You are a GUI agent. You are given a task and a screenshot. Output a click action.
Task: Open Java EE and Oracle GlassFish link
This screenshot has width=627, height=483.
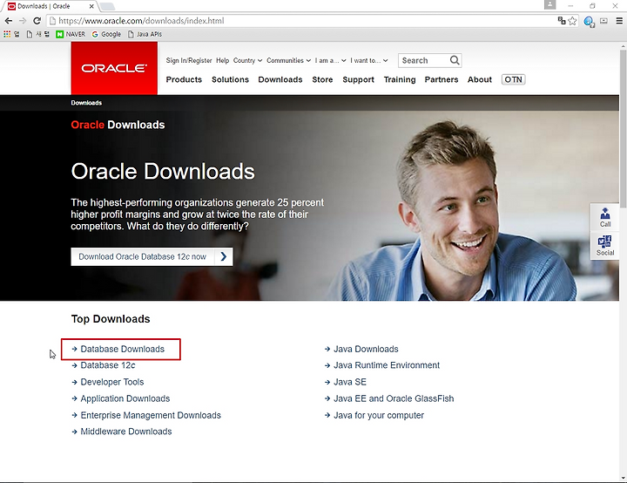394,399
